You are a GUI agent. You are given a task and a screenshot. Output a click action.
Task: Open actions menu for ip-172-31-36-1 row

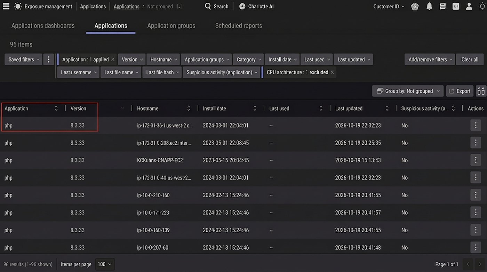(476, 125)
